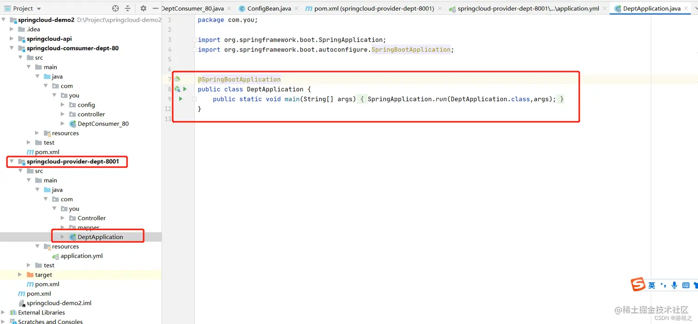This screenshot has width=698, height=324.
Task: Expand the target folder
Action: tap(20, 275)
